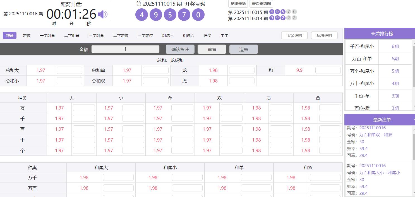
Task: Open the 牛牛 play mode tab
Action: tap(224, 35)
